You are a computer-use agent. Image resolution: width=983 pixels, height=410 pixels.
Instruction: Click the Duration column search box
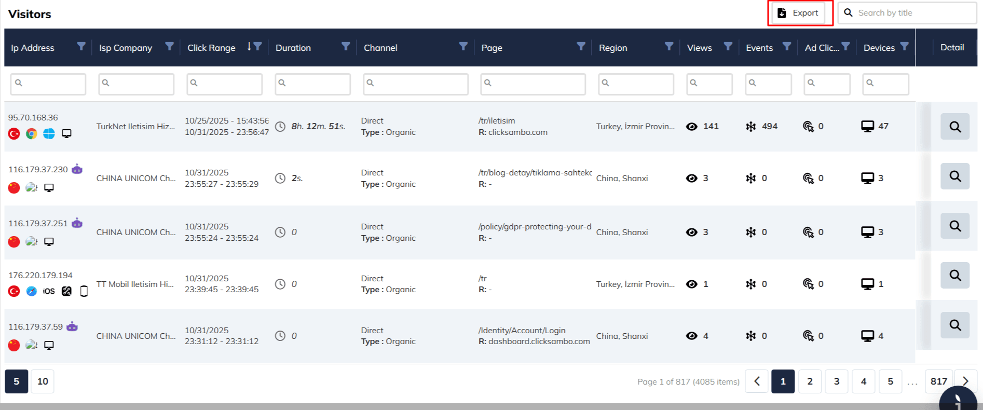pos(313,84)
